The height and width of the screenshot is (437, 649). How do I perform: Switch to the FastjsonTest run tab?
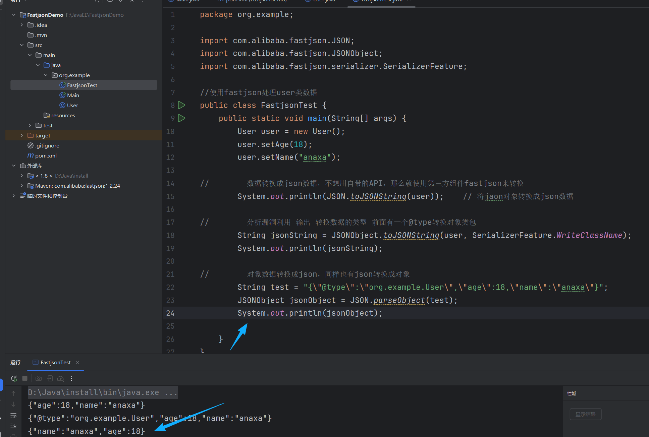55,363
